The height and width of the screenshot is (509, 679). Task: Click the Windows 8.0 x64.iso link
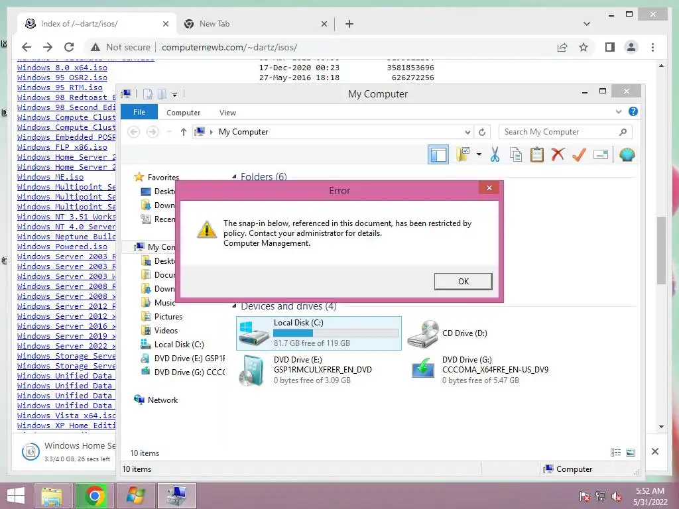click(x=62, y=68)
